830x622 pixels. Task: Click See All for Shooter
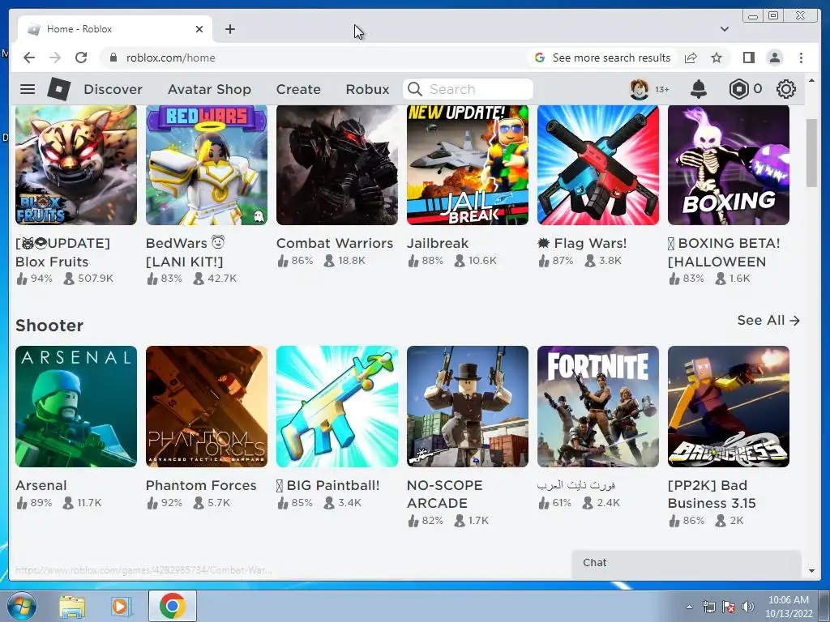768,320
